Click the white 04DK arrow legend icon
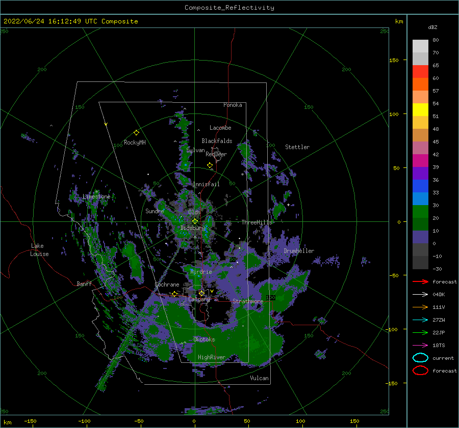 click(x=420, y=294)
